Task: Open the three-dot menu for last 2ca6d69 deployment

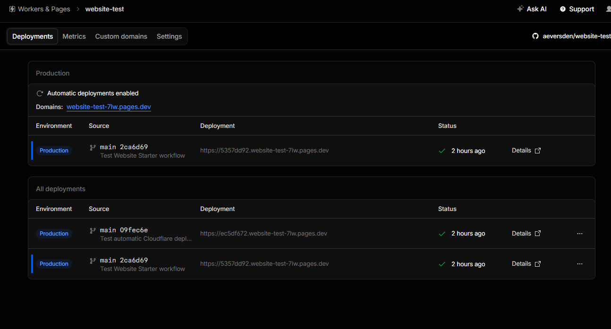Action: tap(580, 264)
